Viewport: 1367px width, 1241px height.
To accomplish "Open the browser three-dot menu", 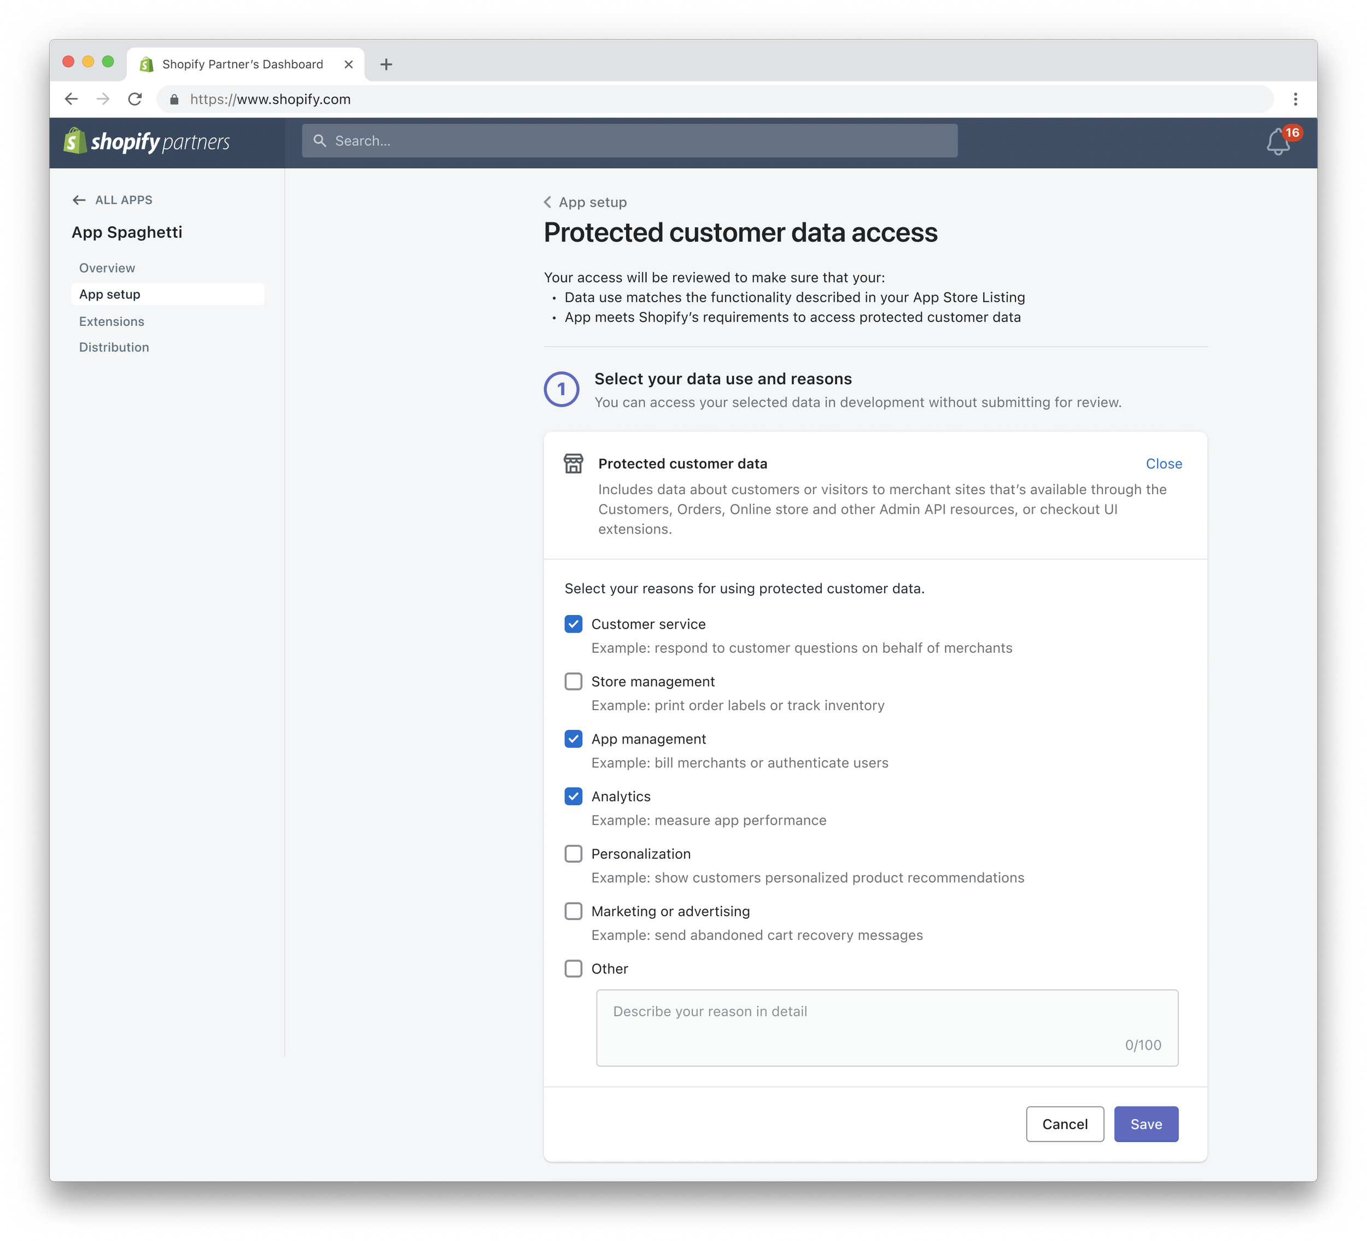I will click(1295, 99).
